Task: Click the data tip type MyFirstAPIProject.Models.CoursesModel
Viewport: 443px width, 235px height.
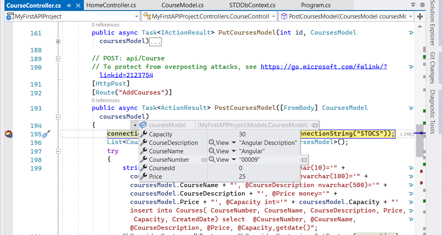Action: coord(253,125)
